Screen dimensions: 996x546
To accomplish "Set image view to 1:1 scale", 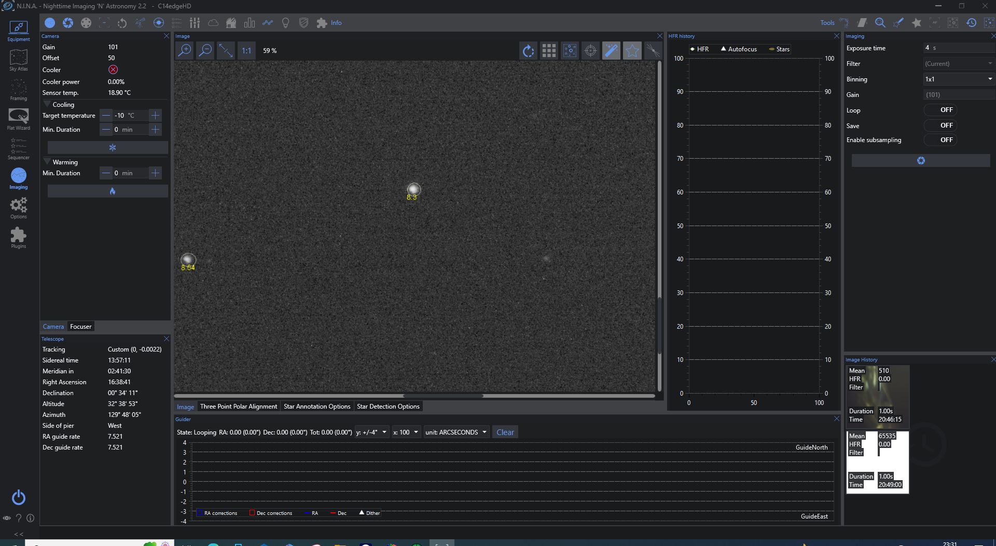I will click(246, 50).
